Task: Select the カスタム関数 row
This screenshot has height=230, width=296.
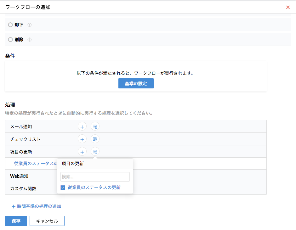Action: tap(23, 188)
